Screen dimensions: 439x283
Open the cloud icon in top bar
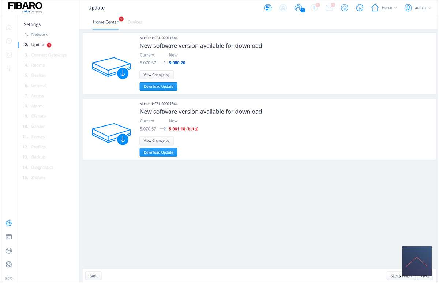coord(344,8)
